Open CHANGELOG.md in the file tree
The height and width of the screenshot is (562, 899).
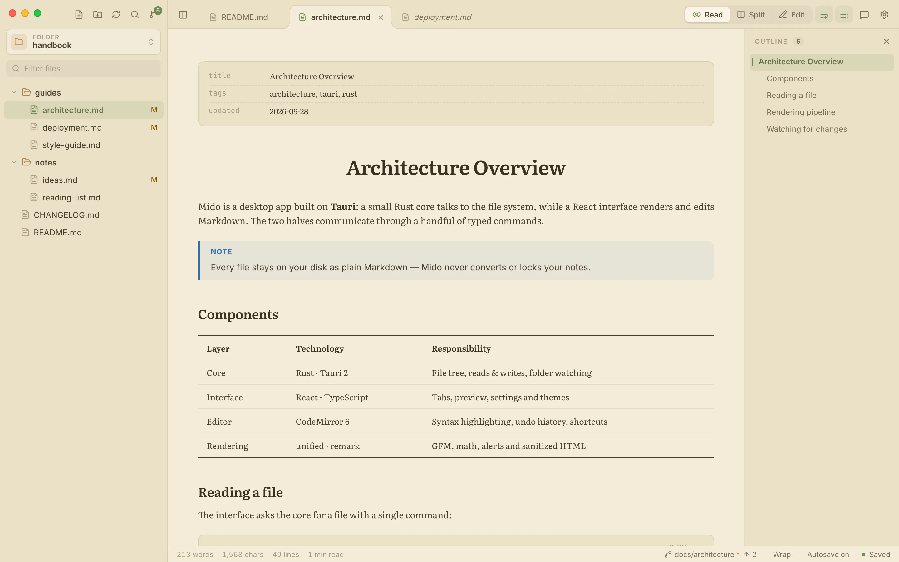pyautogui.click(x=84, y=215)
